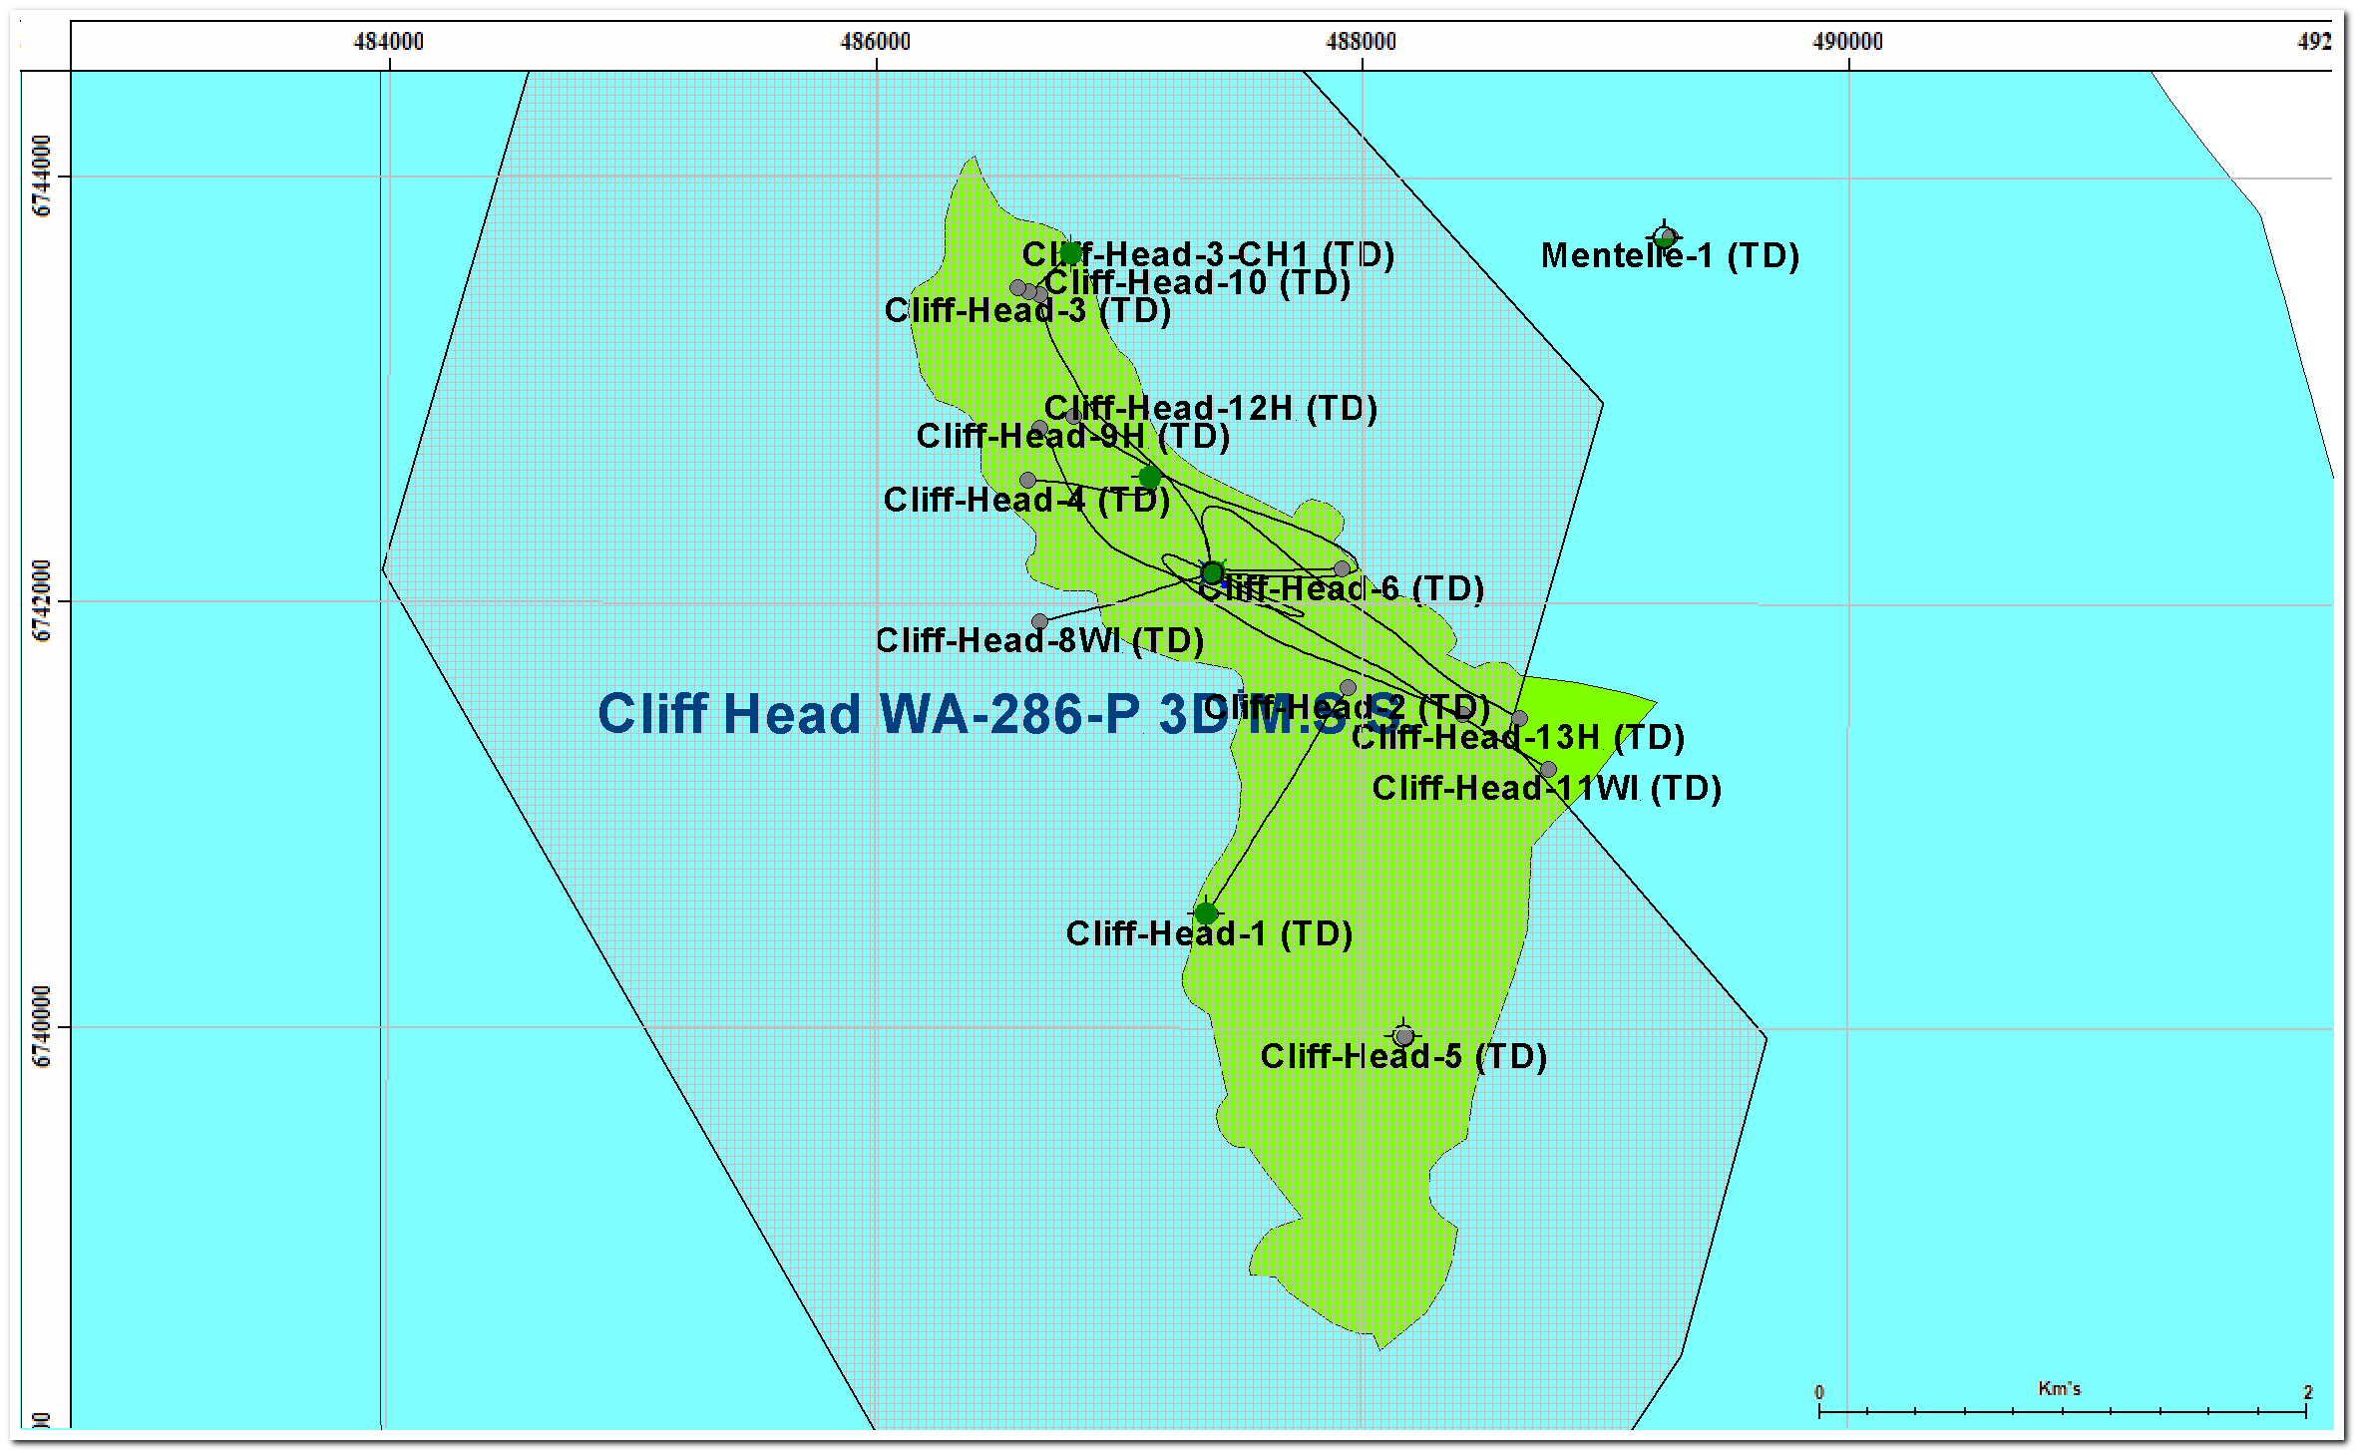Select the 6742000 northing axis label
This screenshot has height=1451, width=2355.
click(42, 599)
